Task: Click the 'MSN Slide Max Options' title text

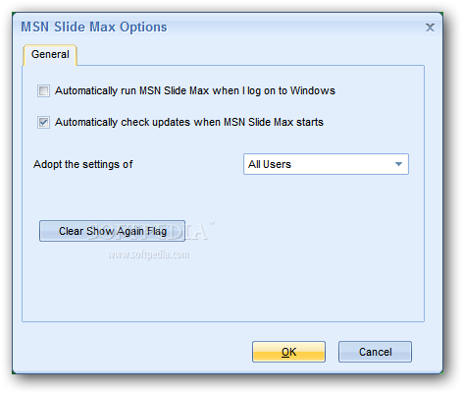Action: 94,28
